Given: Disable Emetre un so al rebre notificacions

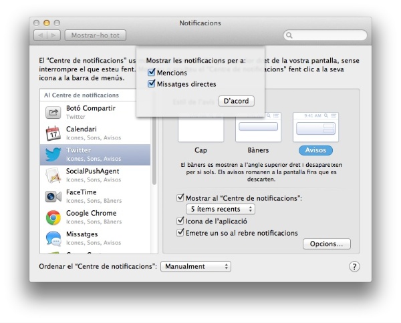Looking at the screenshot, I should pyautogui.click(x=180, y=232).
